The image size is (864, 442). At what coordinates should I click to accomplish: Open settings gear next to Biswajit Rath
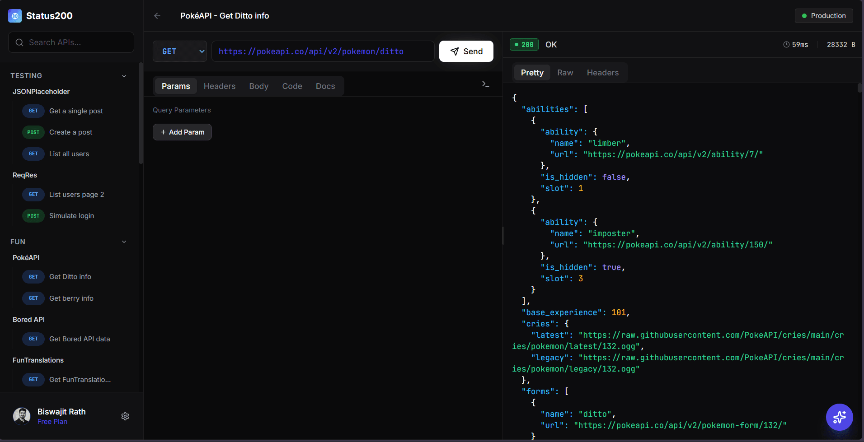tap(125, 416)
